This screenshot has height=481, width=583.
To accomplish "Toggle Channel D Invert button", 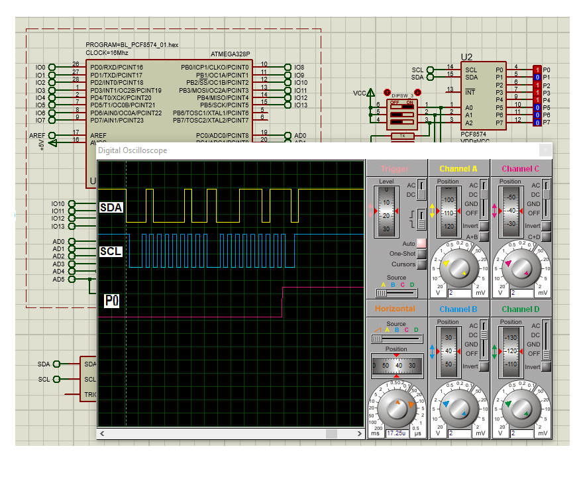I will click(546, 366).
